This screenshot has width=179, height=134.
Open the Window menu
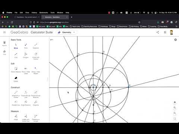pos(60,13)
